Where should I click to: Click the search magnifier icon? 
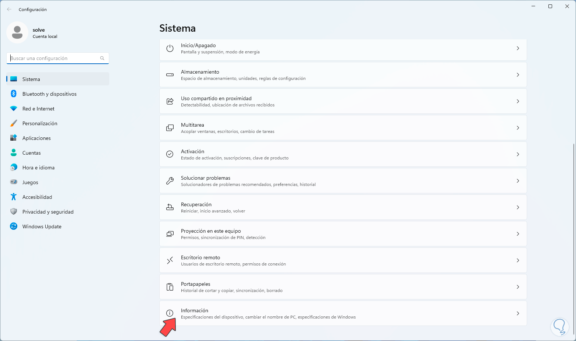pos(102,58)
